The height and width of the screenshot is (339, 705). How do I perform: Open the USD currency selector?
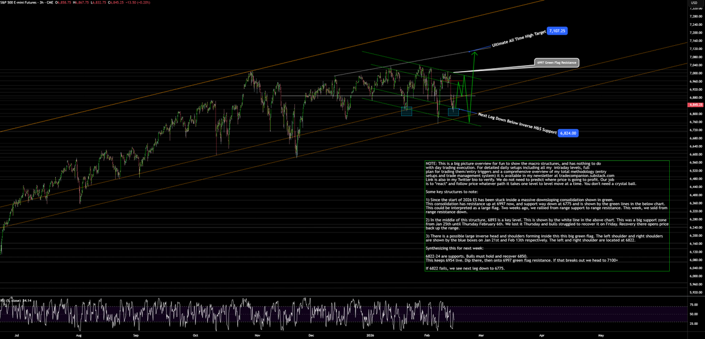693,3
